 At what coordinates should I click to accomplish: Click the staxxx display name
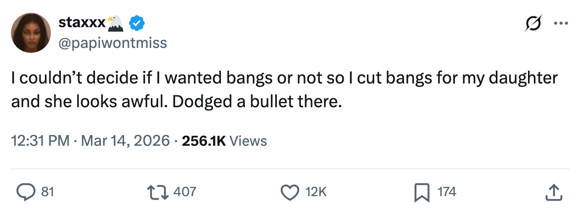(x=82, y=23)
